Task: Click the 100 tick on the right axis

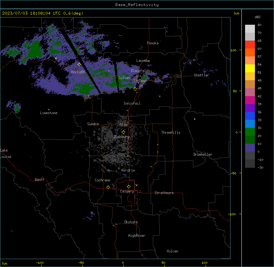Action: pyautogui.click(x=233, y=50)
